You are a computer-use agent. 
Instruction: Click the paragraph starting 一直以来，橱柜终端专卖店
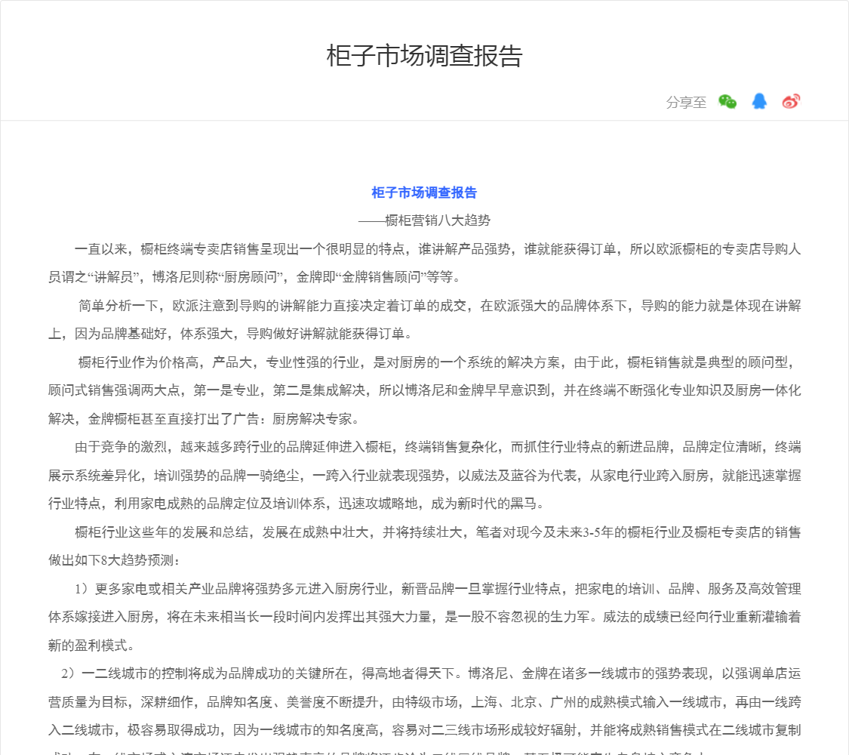coord(424,263)
